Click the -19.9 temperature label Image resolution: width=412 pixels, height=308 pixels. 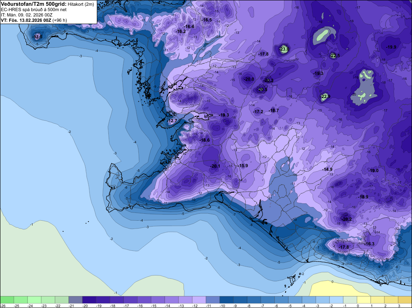[391, 47]
